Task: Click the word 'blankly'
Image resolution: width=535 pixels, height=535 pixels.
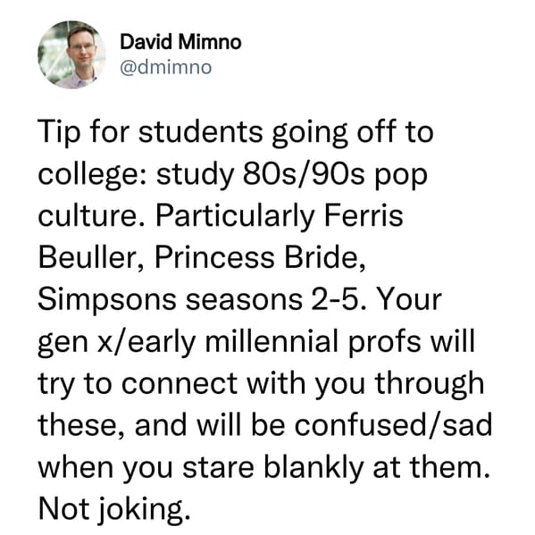Action: point(313,468)
